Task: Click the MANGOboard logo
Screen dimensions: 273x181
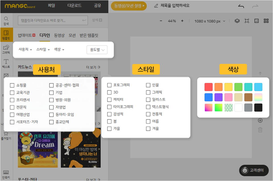Action: pos(20,6)
